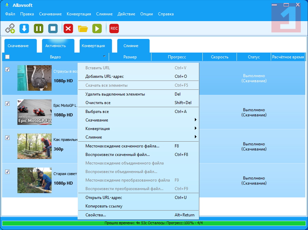Click the blue stop toolbar icon
Viewport: 308px width, 230px height.
pyautogui.click(x=53, y=28)
